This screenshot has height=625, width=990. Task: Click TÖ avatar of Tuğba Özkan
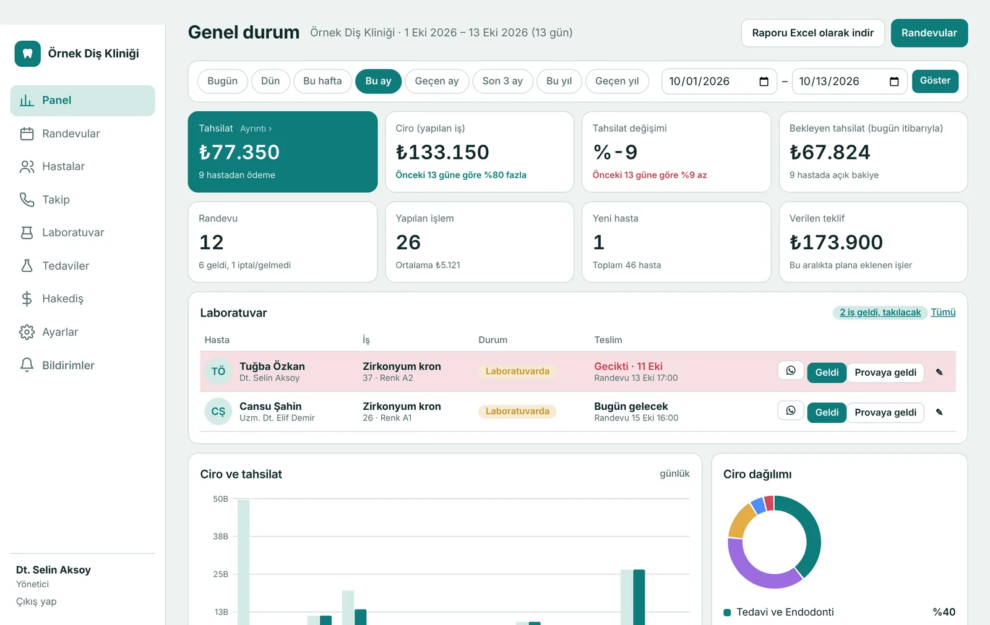click(x=218, y=372)
